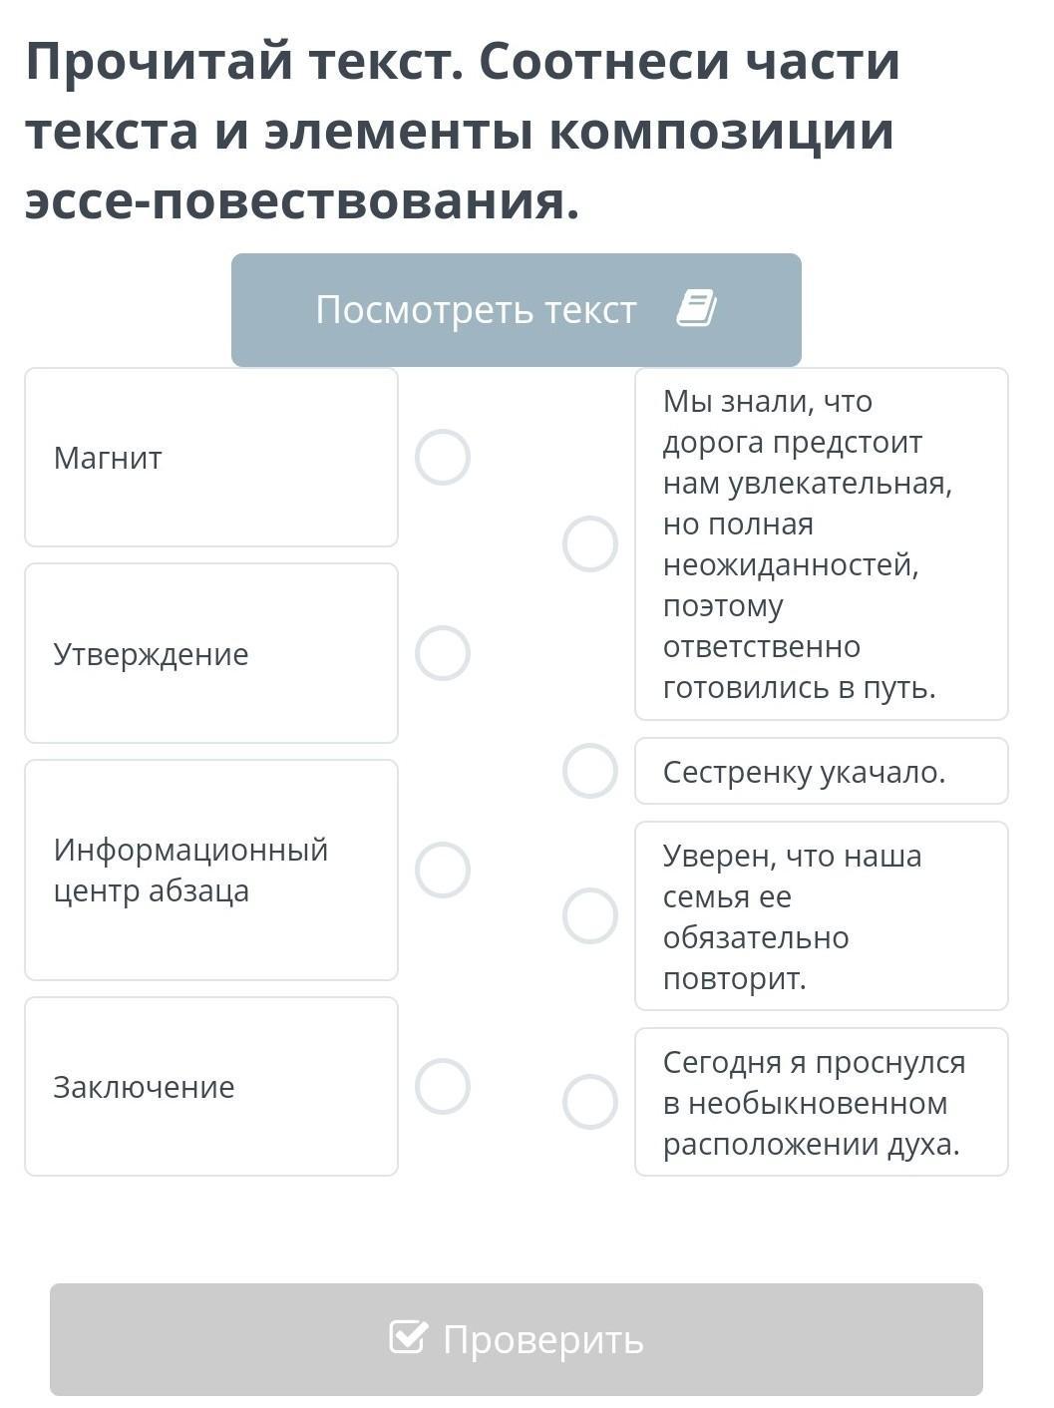The height and width of the screenshot is (1408, 1054).
Task: Click the Магнит card
Action: pos(211,458)
